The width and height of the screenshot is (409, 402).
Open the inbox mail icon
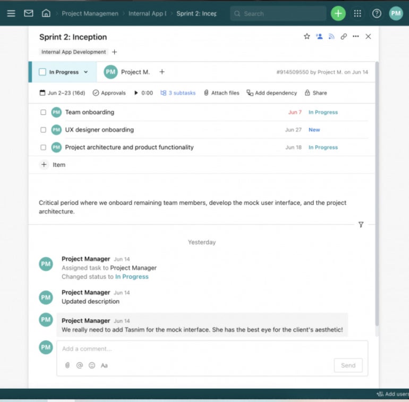29,13
